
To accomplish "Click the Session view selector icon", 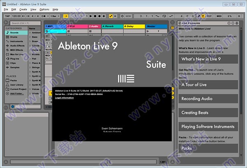I will 172,28.
